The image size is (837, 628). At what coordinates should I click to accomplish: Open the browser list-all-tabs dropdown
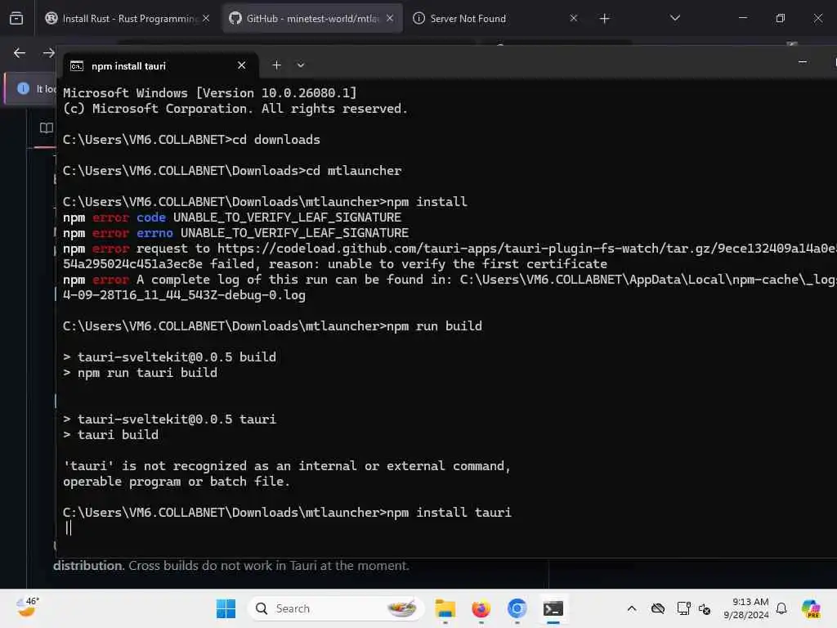(x=674, y=18)
